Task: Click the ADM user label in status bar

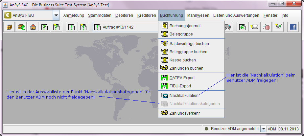Action: tap(272, 129)
